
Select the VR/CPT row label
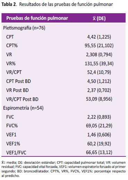[14, 72]
